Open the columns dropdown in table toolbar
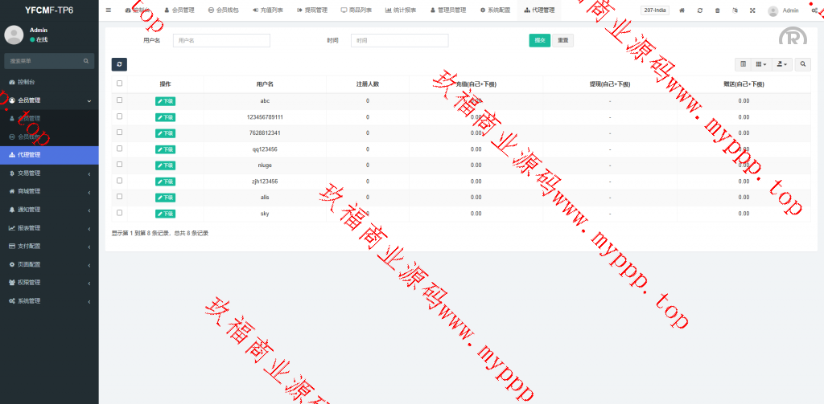Screen dimensions: 824x404 761,64
